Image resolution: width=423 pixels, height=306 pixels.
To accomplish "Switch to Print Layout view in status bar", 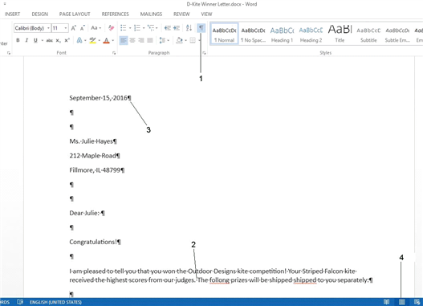I will click(401, 302).
